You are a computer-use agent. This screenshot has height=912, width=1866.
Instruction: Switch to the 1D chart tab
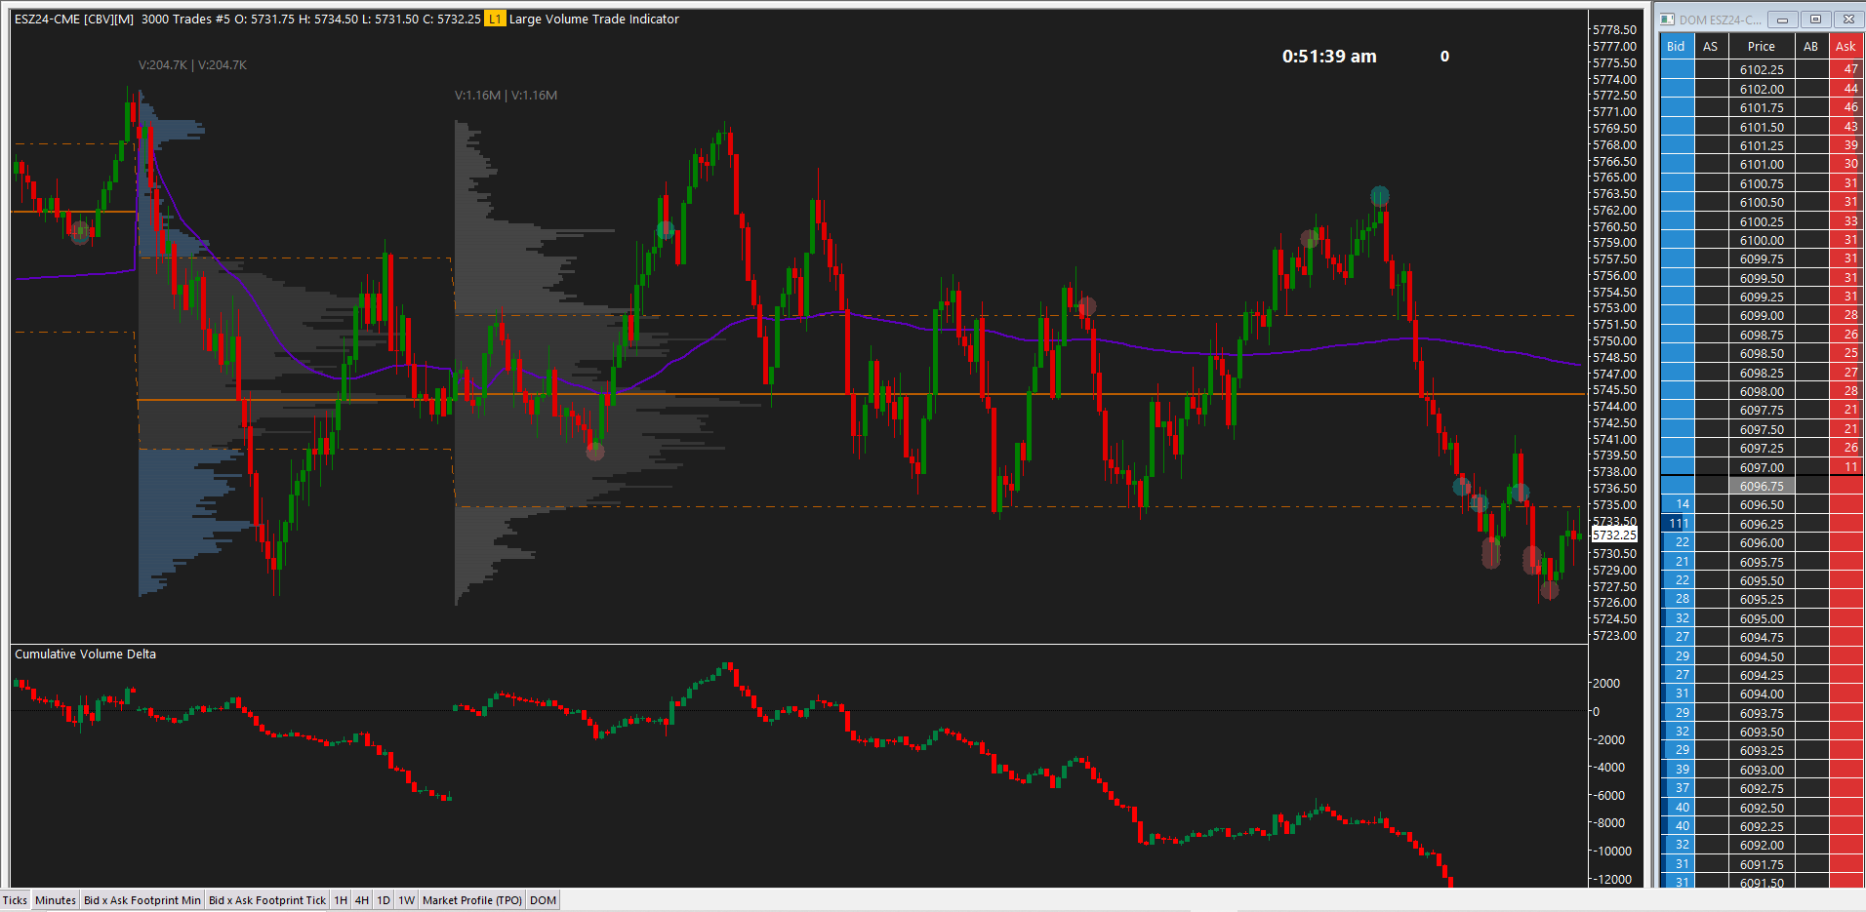[383, 899]
